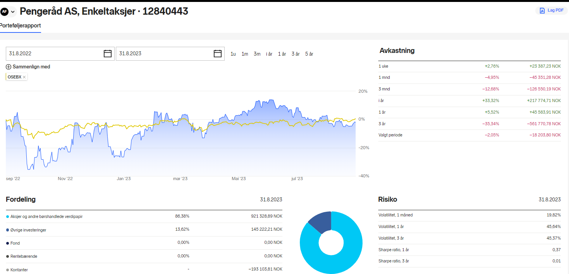The image size is (569, 274).
Task: Expand the account selector chevron
Action: [x=12, y=12]
